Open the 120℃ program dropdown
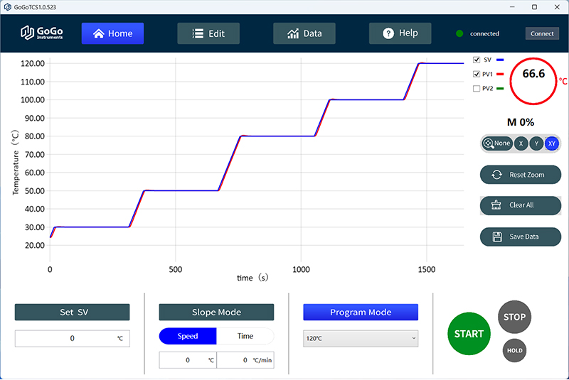569x380 pixels. coord(361,339)
